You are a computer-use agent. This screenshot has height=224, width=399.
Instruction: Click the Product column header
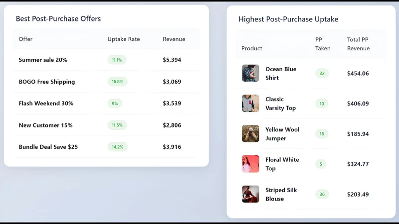click(252, 48)
